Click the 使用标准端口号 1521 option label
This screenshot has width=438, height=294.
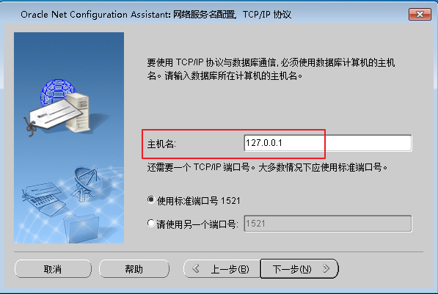199,201
